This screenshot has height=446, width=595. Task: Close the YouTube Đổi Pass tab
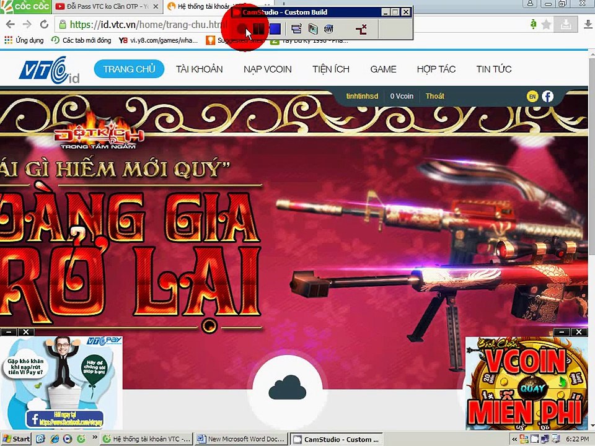[x=156, y=6]
